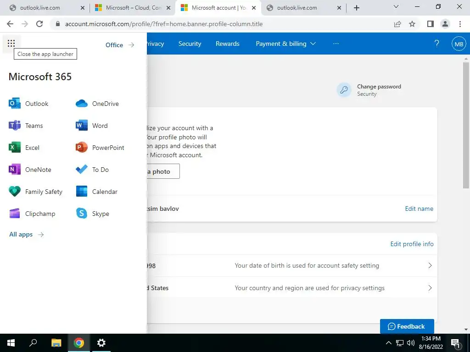Click the taskbar clock 1:34 PM
The height and width of the screenshot is (352, 470).
(431, 339)
